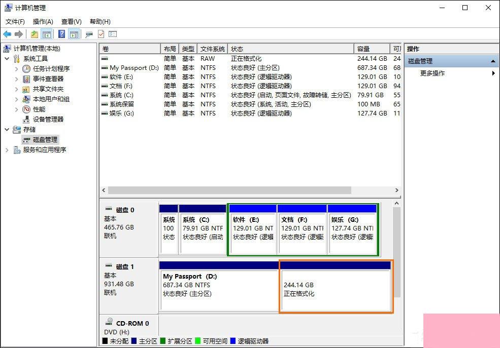Click the Up one level folder icon
This screenshot has width=500, height=348.
pyautogui.click(x=35, y=34)
